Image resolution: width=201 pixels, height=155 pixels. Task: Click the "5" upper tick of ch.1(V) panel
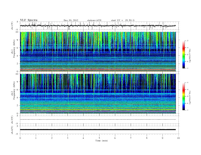pos(18,22)
